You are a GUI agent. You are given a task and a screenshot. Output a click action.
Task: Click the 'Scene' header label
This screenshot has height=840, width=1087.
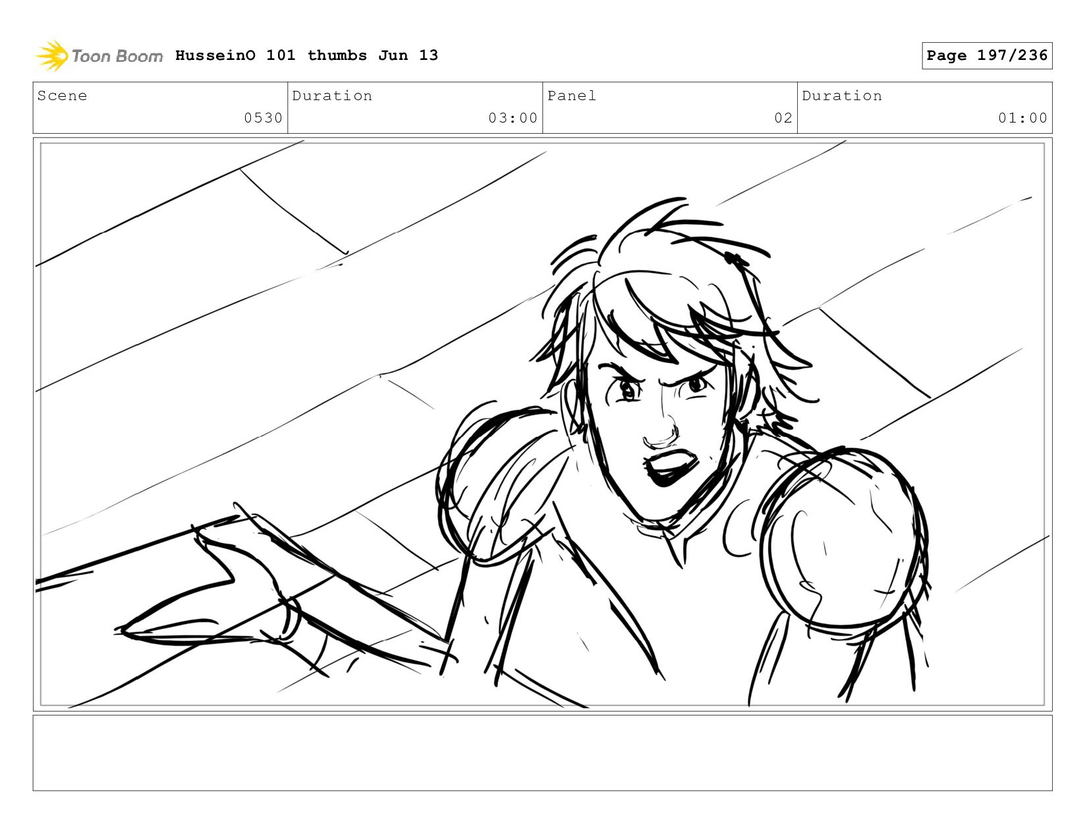point(63,96)
